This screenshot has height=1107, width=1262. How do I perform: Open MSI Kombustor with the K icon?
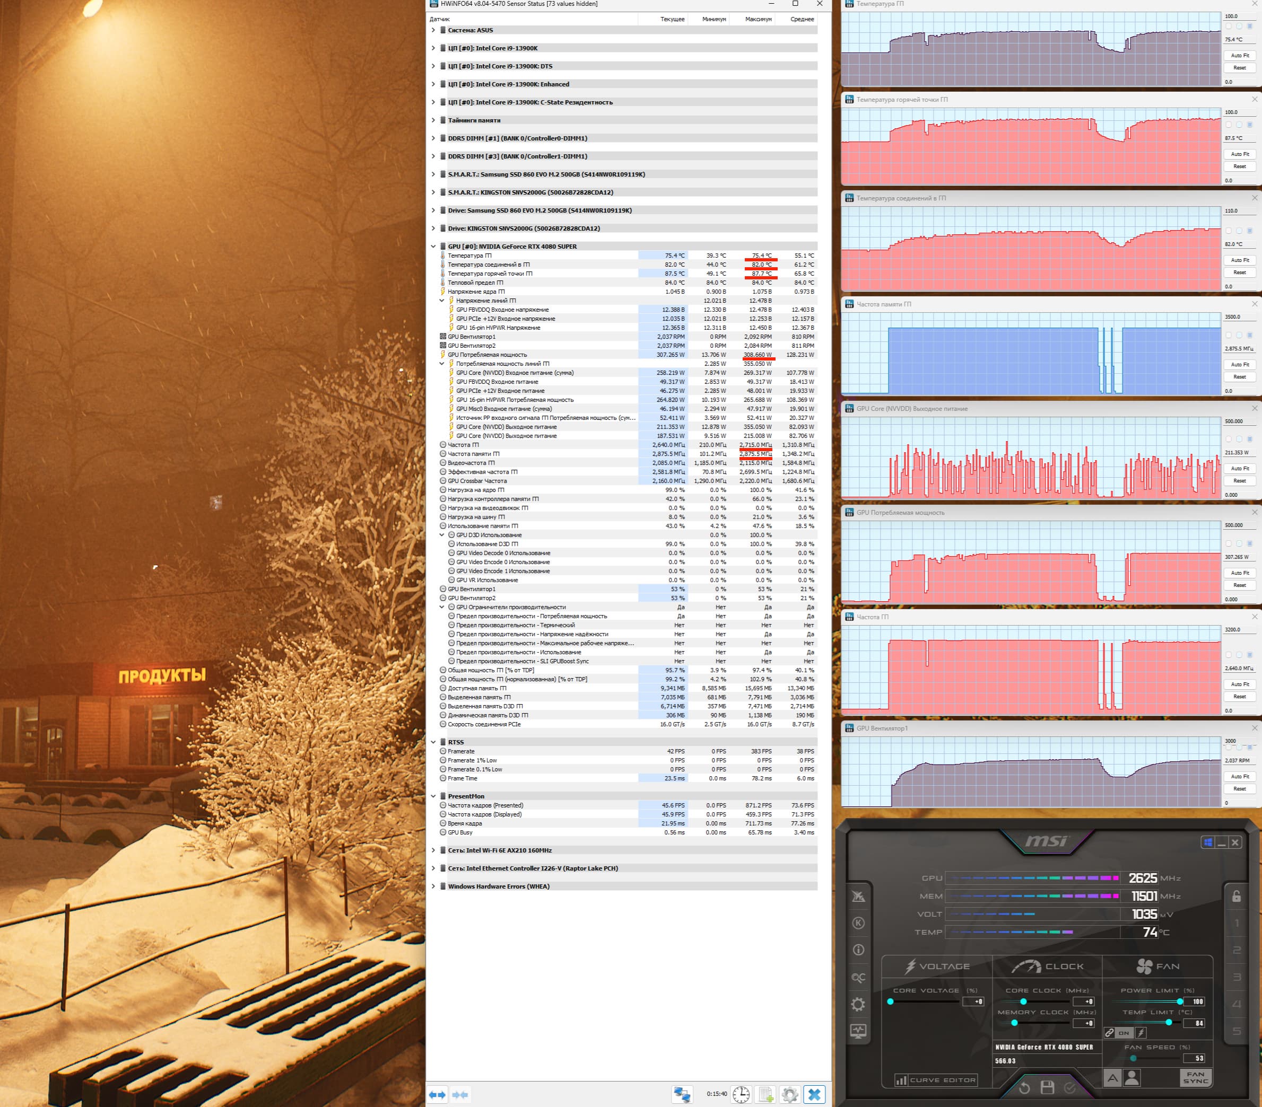(858, 923)
